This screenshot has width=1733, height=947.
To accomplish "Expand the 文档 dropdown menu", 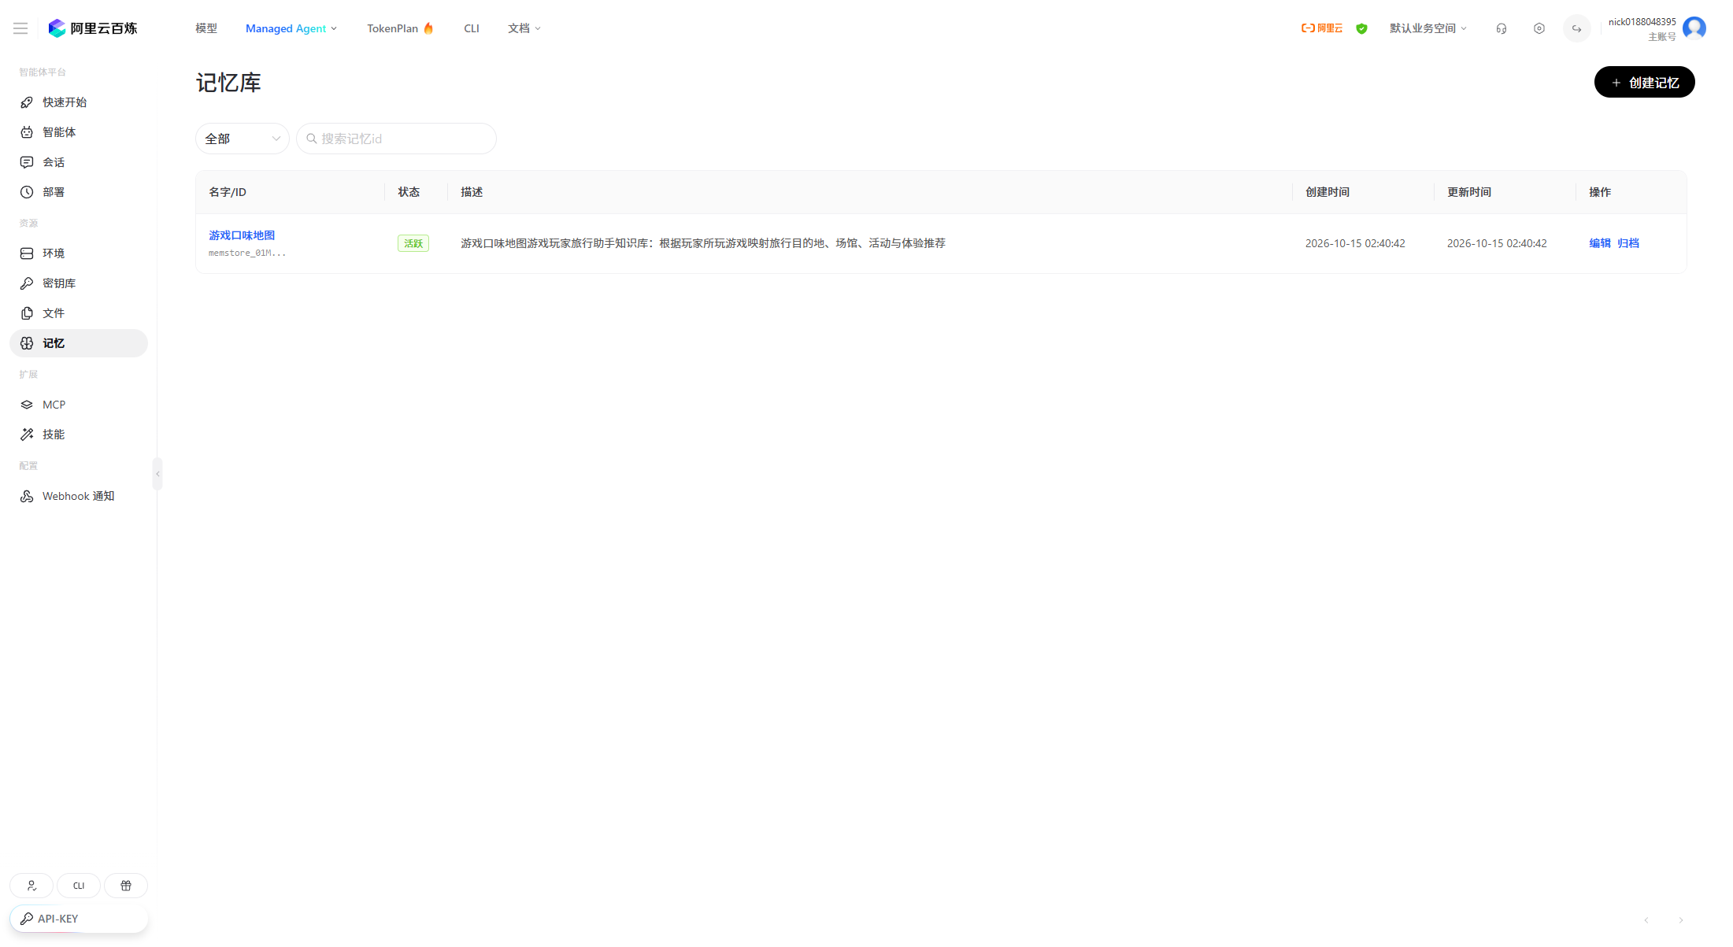I will [524, 28].
